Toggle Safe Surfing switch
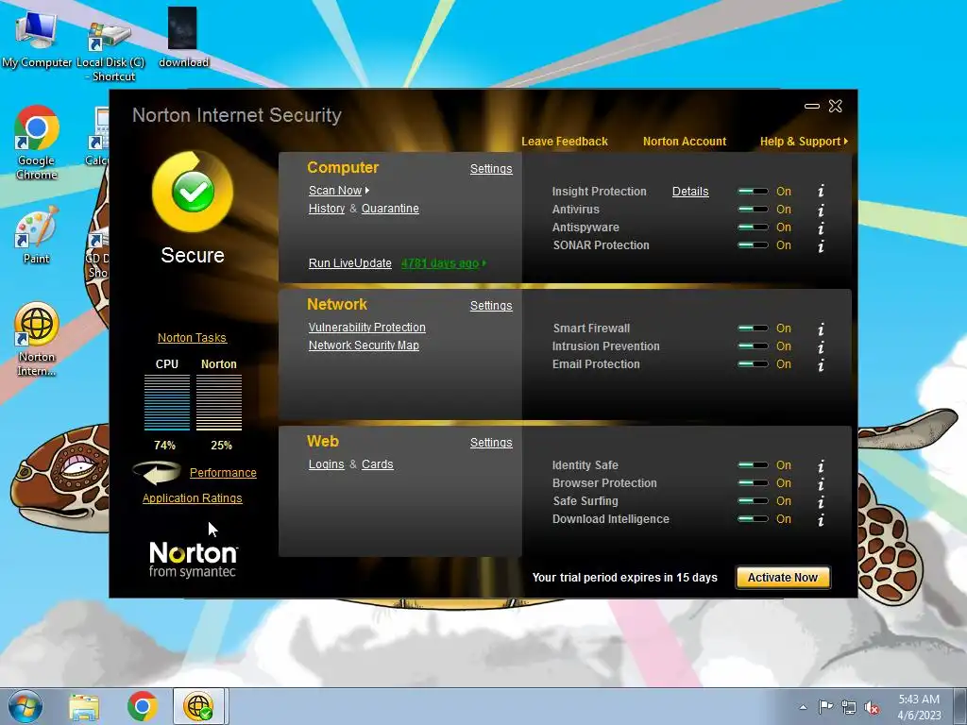The height and width of the screenshot is (725, 967). pos(753,500)
